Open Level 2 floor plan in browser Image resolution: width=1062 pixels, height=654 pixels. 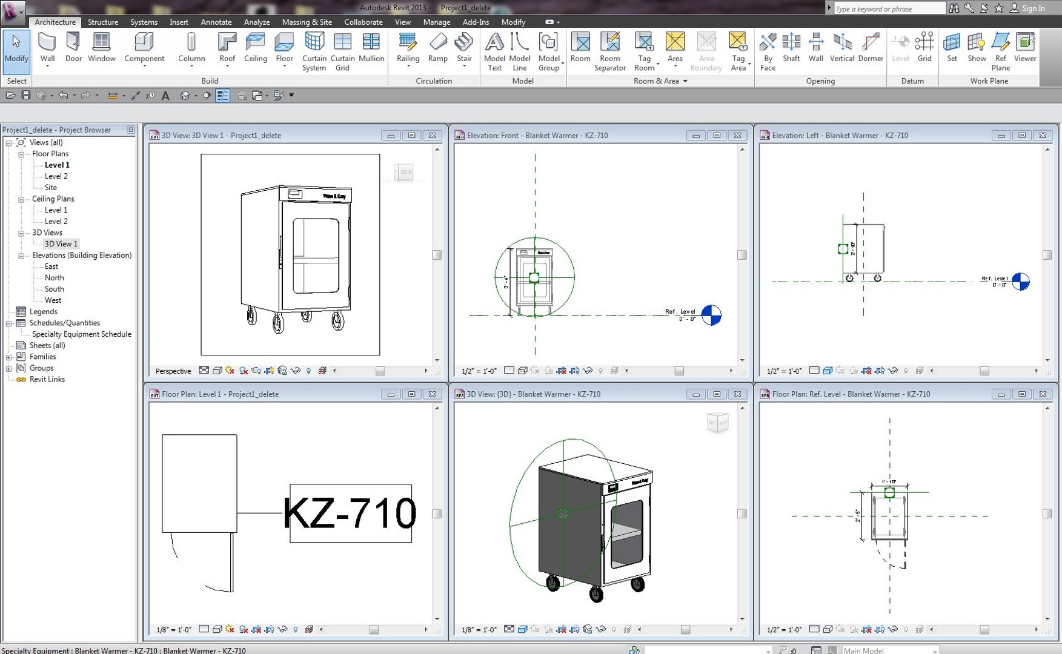56,176
